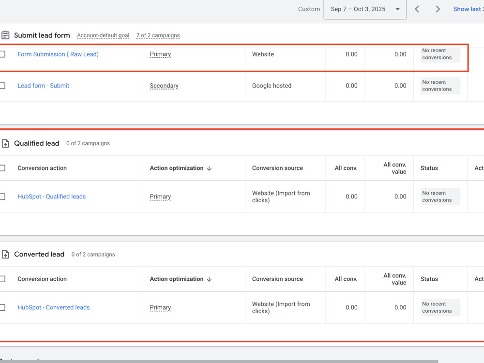484x363 pixels.
Task: Sort Converted lead table by Action optimization
Action: coord(181,279)
